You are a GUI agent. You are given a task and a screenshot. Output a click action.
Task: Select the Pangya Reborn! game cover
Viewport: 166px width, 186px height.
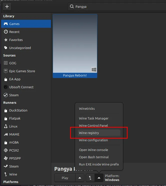click(75, 43)
